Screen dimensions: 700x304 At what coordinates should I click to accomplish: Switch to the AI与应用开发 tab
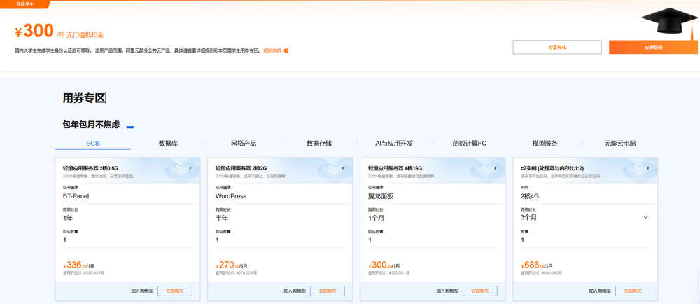(394, 144)
